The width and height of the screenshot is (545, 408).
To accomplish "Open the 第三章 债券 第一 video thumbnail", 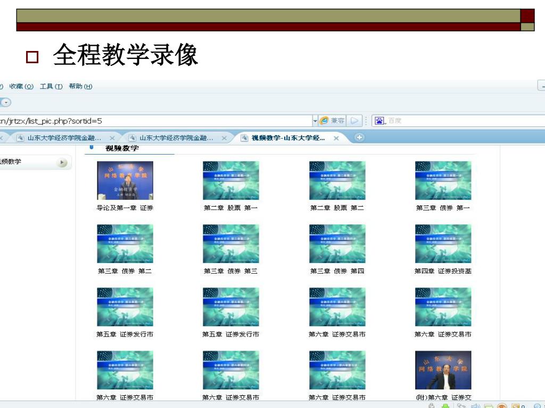I will [443, 181].
